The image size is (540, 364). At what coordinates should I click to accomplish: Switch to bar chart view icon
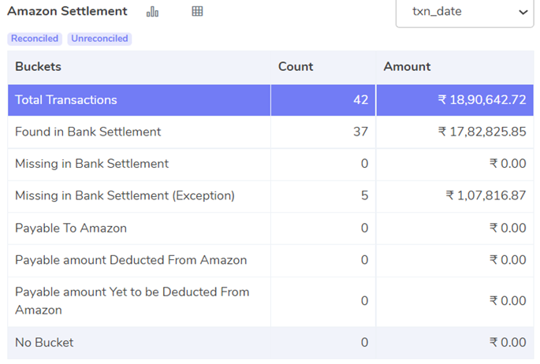[x=152, y=12]
